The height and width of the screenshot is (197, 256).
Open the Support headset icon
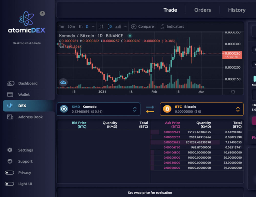10,161
